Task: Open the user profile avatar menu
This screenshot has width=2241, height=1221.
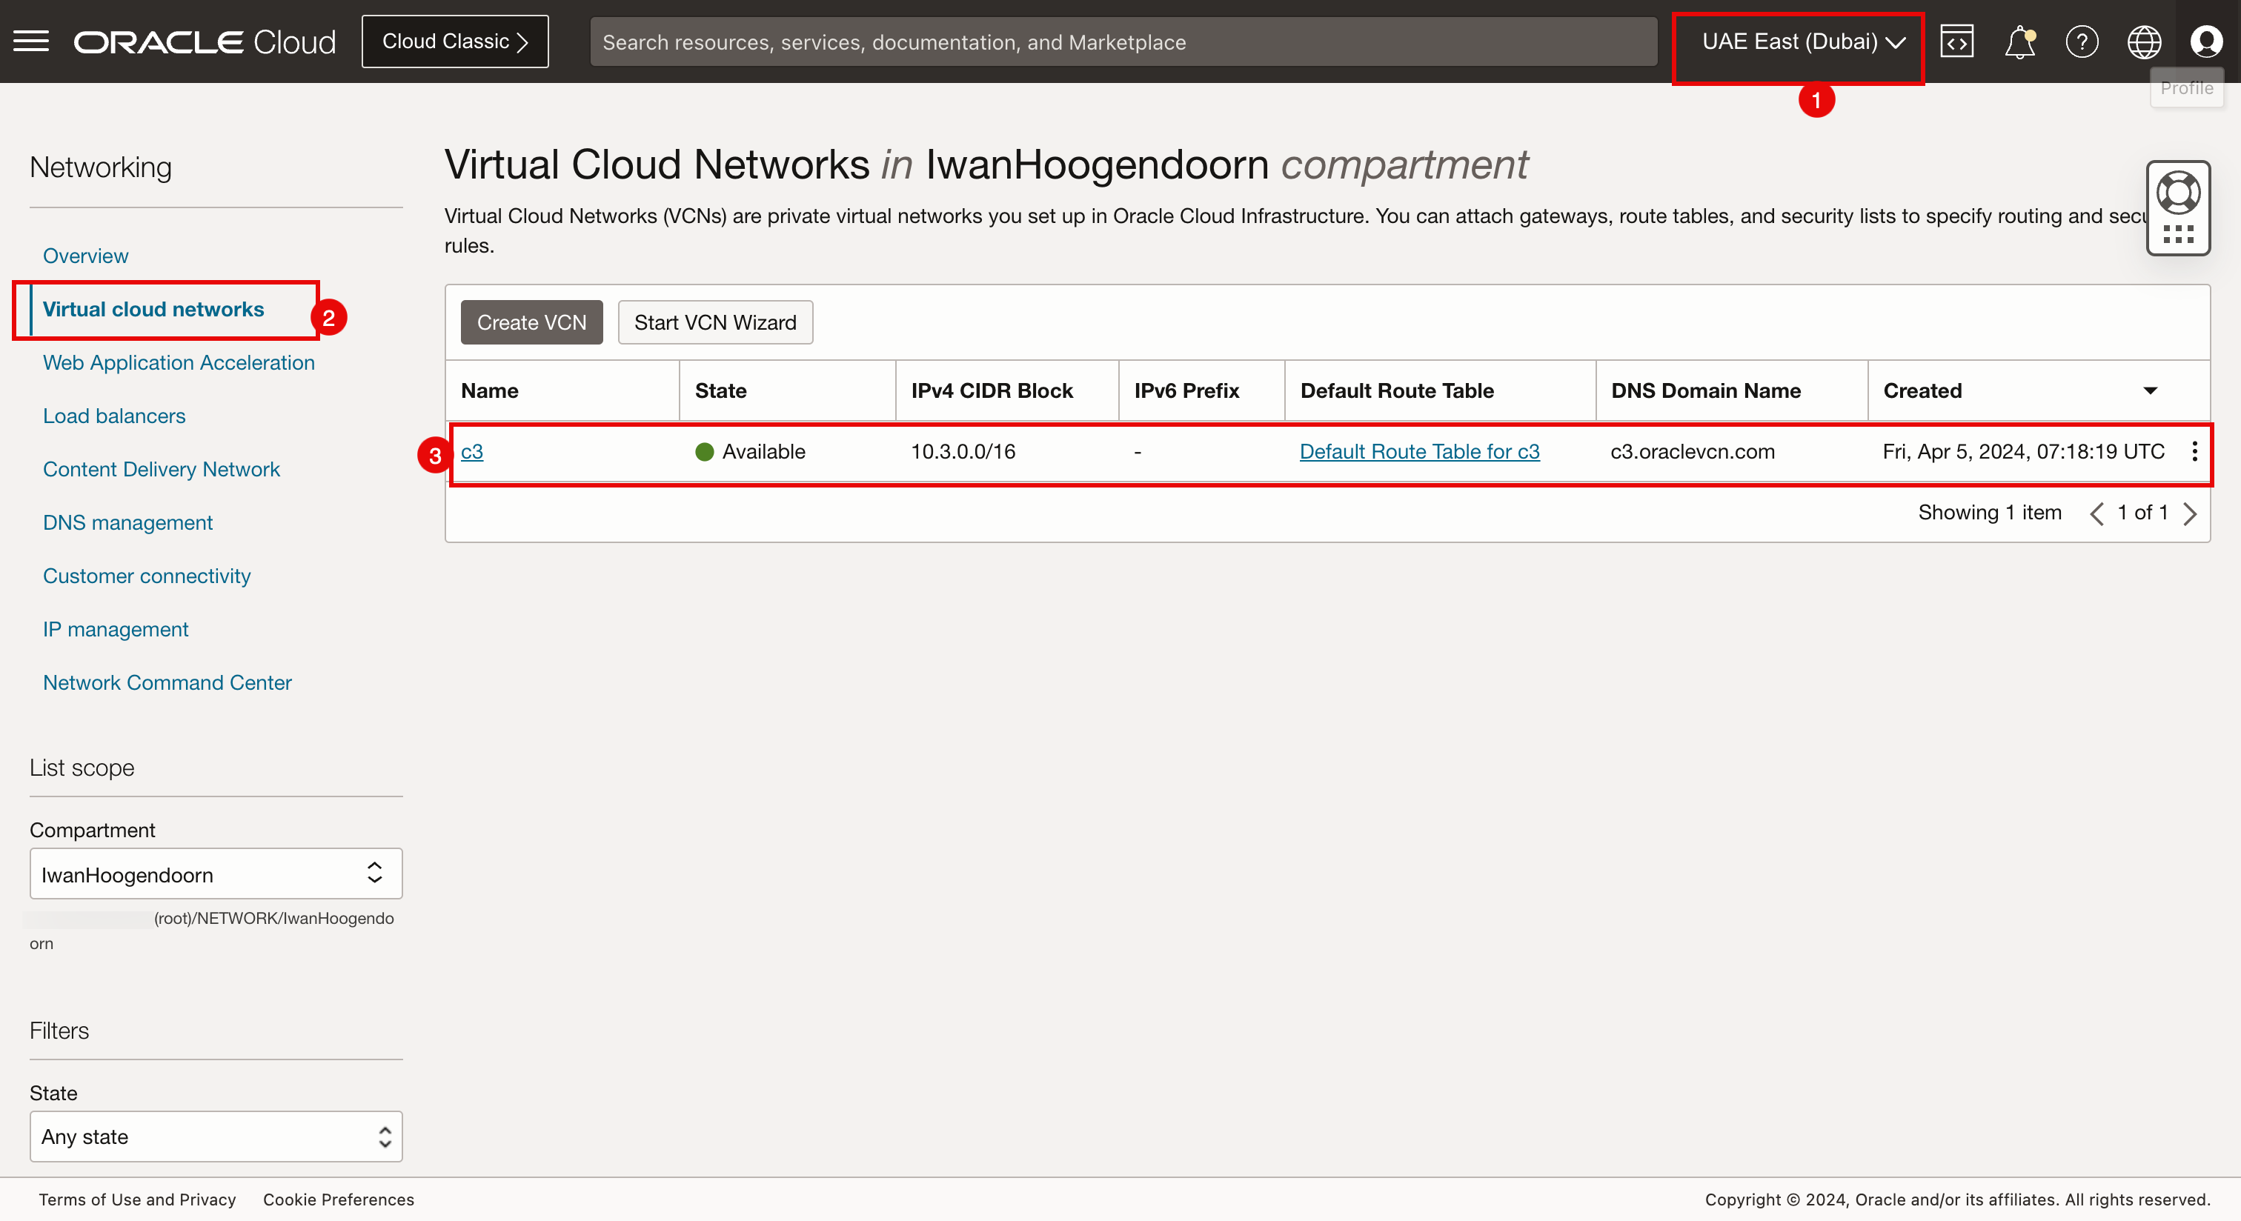Action: pos(2206,41)
